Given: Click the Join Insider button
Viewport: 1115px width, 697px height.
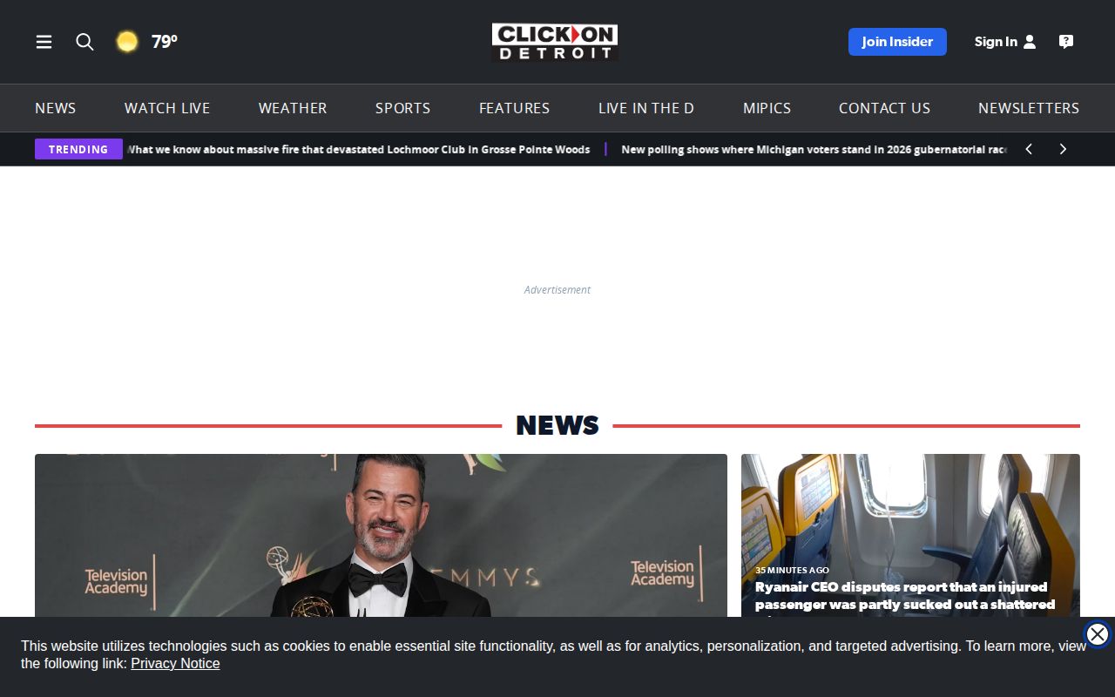Looking at the screenshot, I should 897,42.
